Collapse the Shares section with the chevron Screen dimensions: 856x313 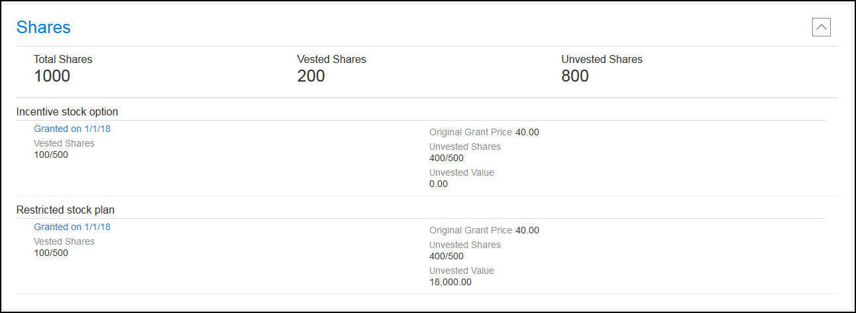pyautogui.click(x=821, y=27)
